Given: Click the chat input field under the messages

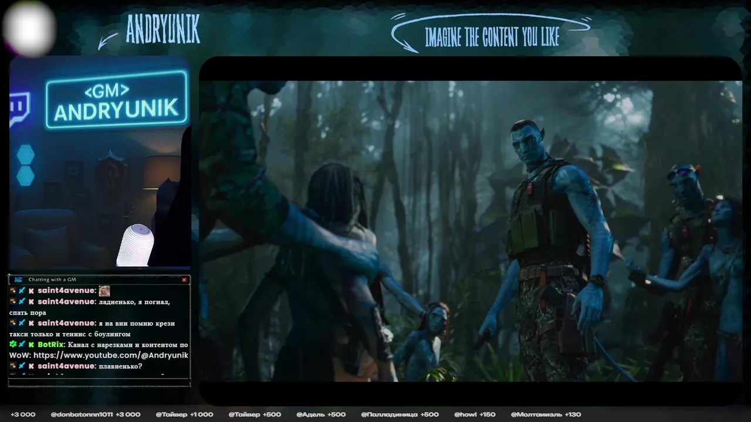Looking at the screenshot, I should coord(99,383).
